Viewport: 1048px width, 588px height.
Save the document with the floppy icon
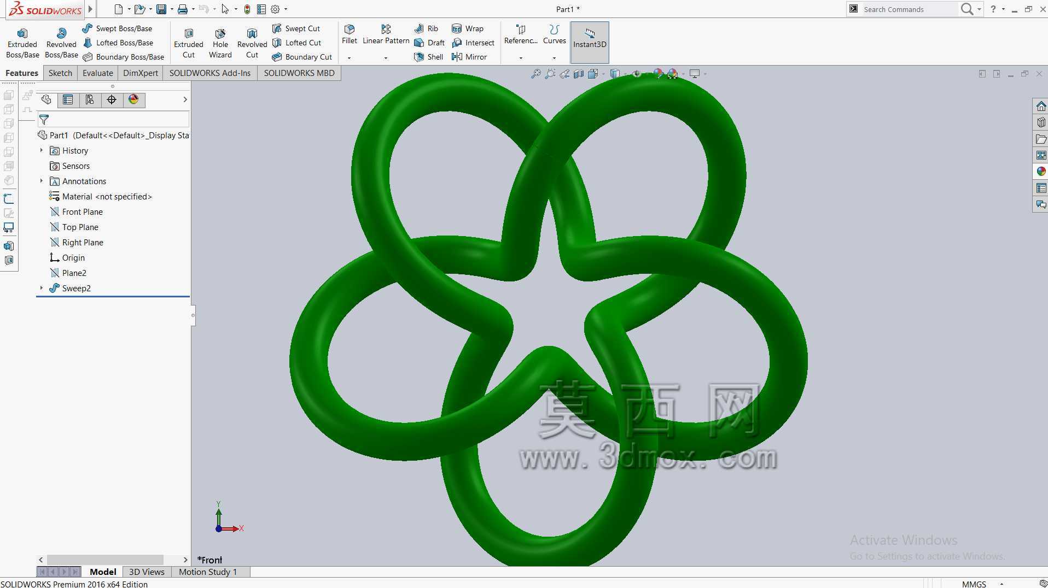pyautogui.click(x=161, y=9)
